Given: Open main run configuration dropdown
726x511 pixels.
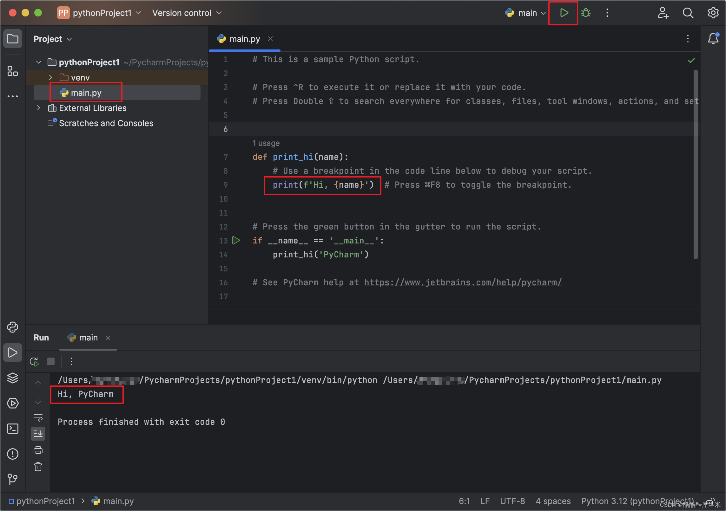Looking at the screenshot, I should tap(525, 13).
